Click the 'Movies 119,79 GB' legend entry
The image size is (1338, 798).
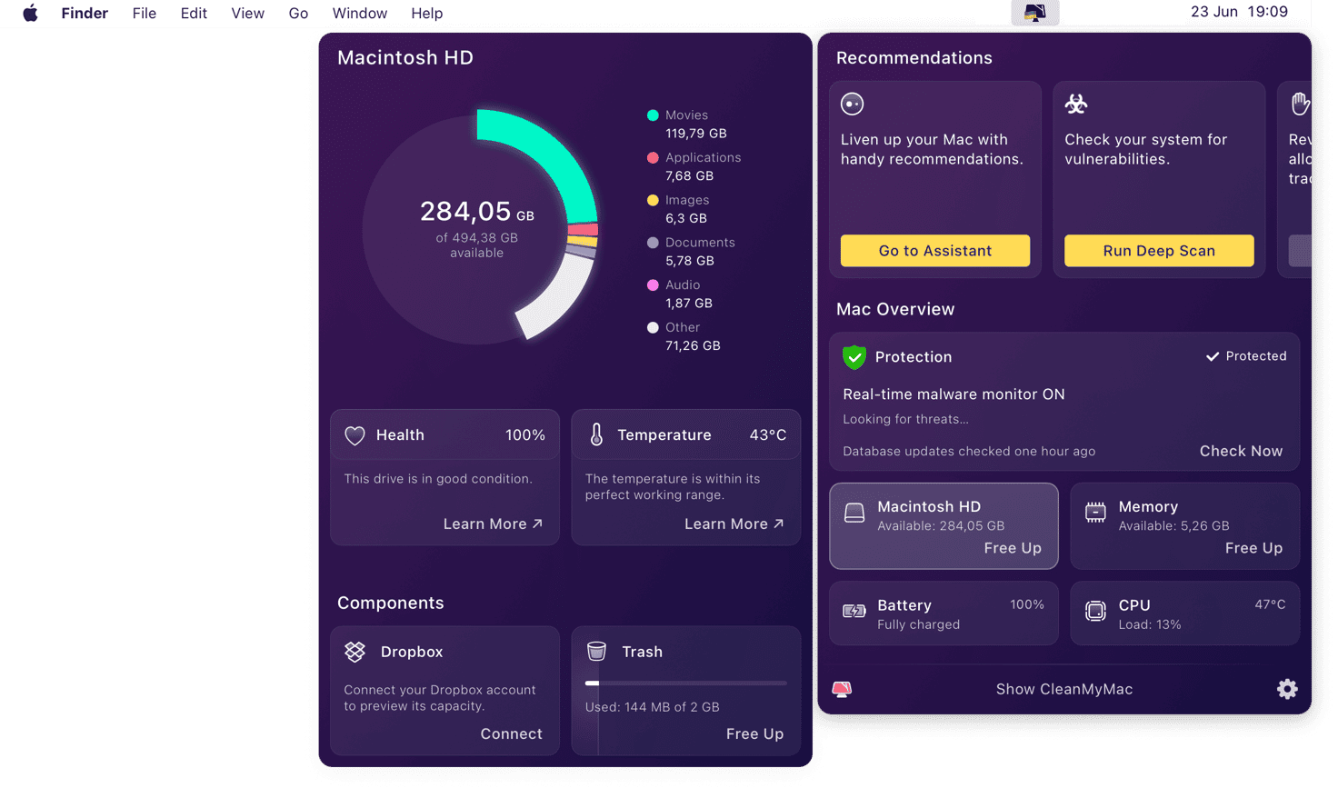687,124
